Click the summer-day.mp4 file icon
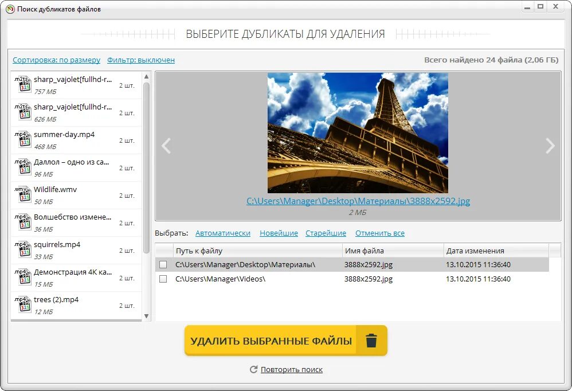 [23, 140]
